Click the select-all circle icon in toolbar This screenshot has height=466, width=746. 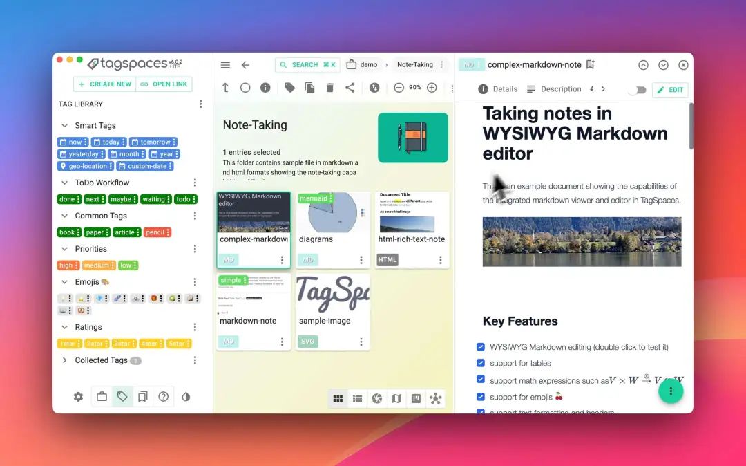(245, 88)
